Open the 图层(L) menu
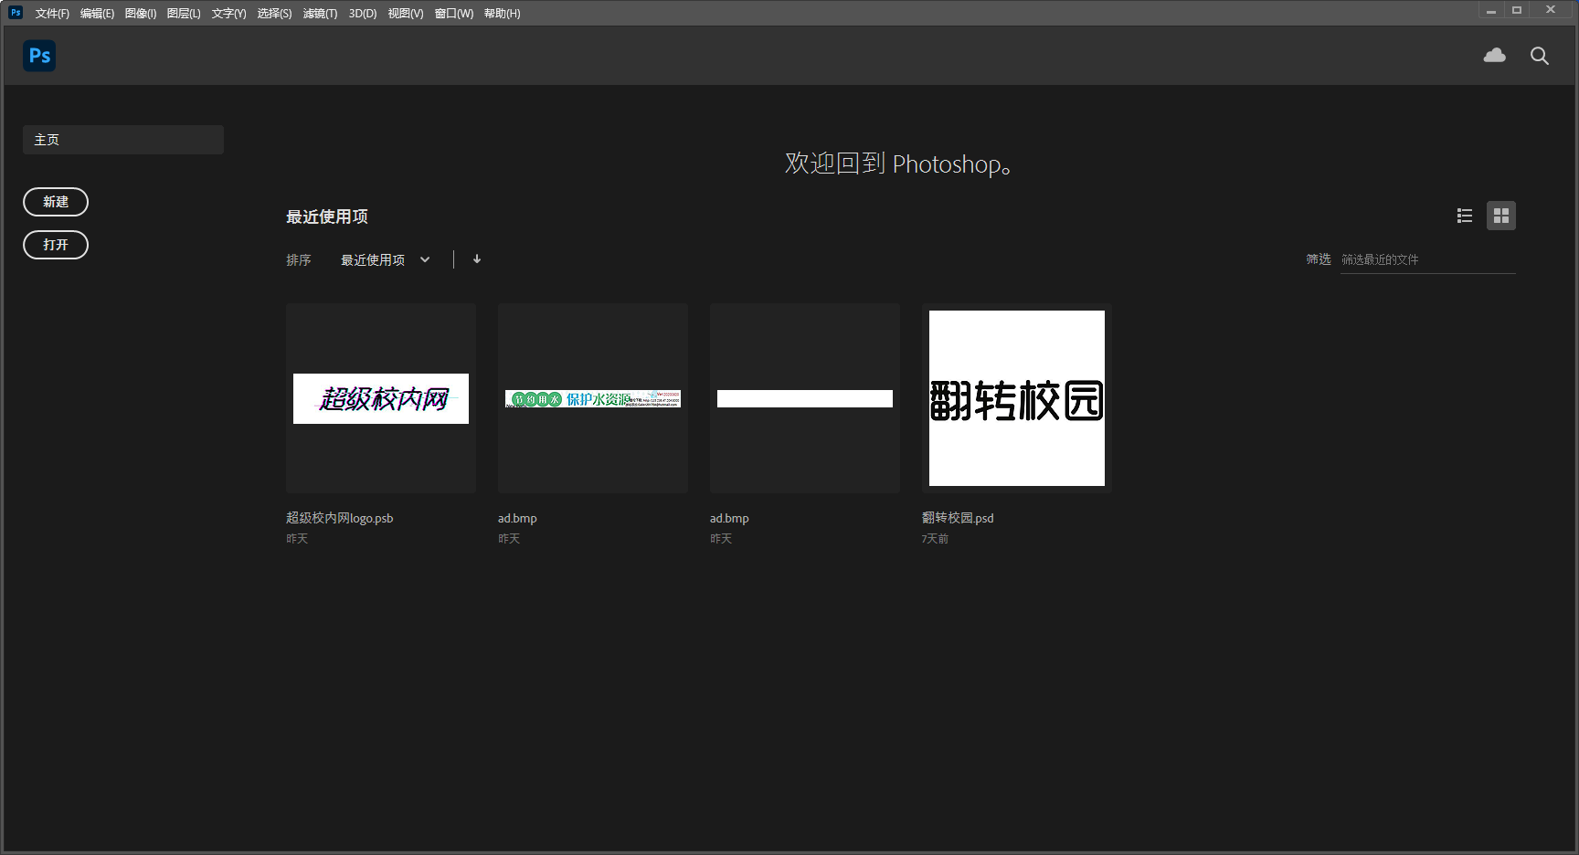 [x=184, y=14]
